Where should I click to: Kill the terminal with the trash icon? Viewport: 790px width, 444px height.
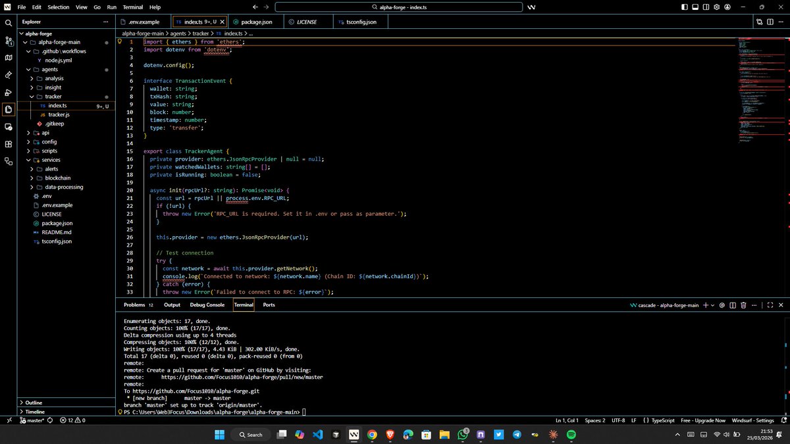click(x=743, y=305)
